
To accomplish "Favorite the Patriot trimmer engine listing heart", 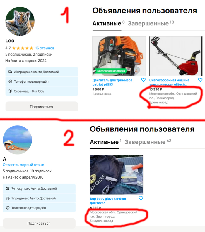I will point(143,80).
